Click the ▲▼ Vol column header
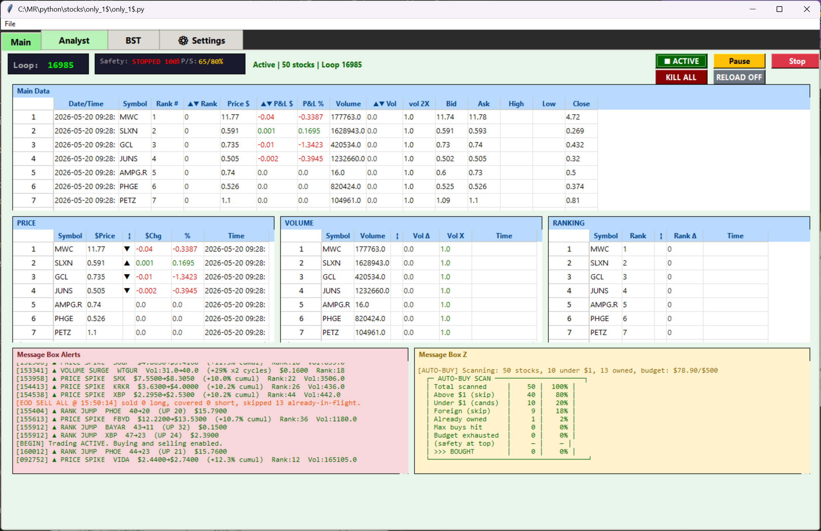821x531 pixels. click(x=385, y=103)
